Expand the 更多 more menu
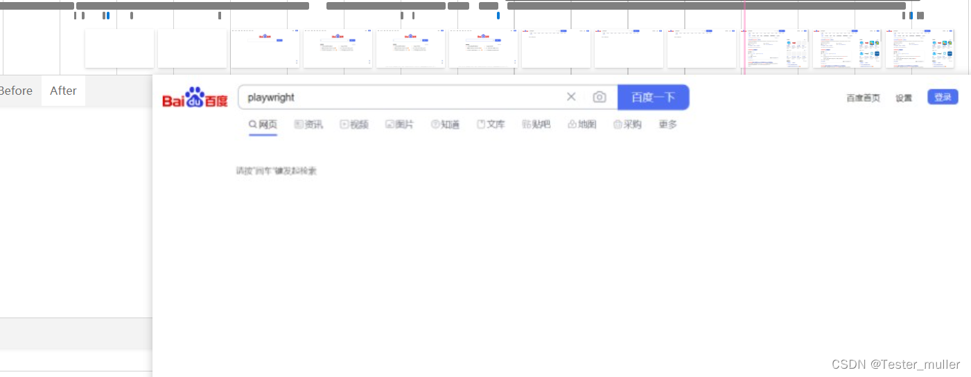The width and height of the screenshot is (971, 377). 667,125
